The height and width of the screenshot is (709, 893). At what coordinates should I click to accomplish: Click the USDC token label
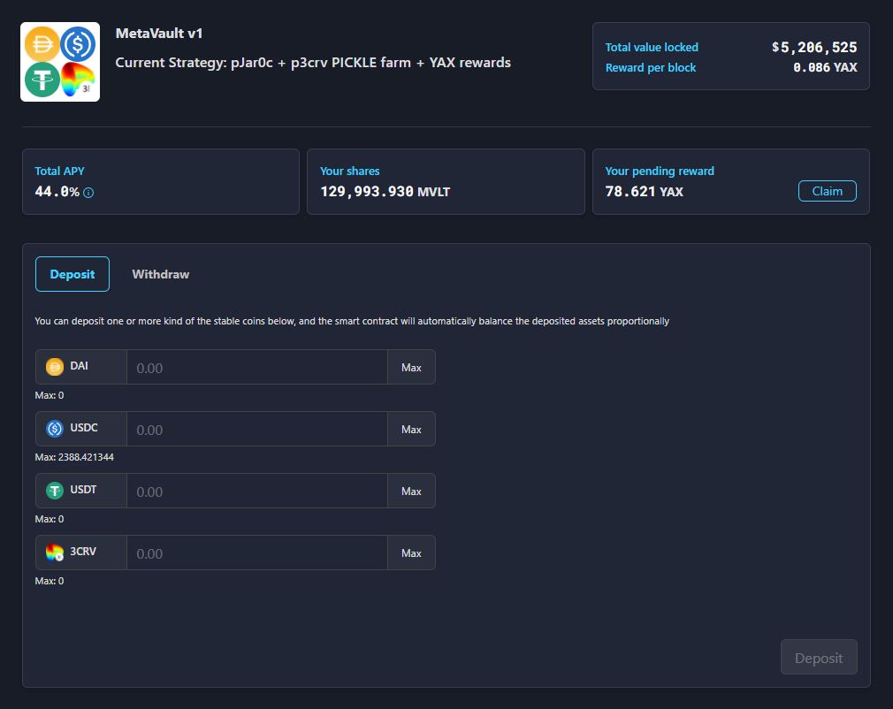click(84, 427)
